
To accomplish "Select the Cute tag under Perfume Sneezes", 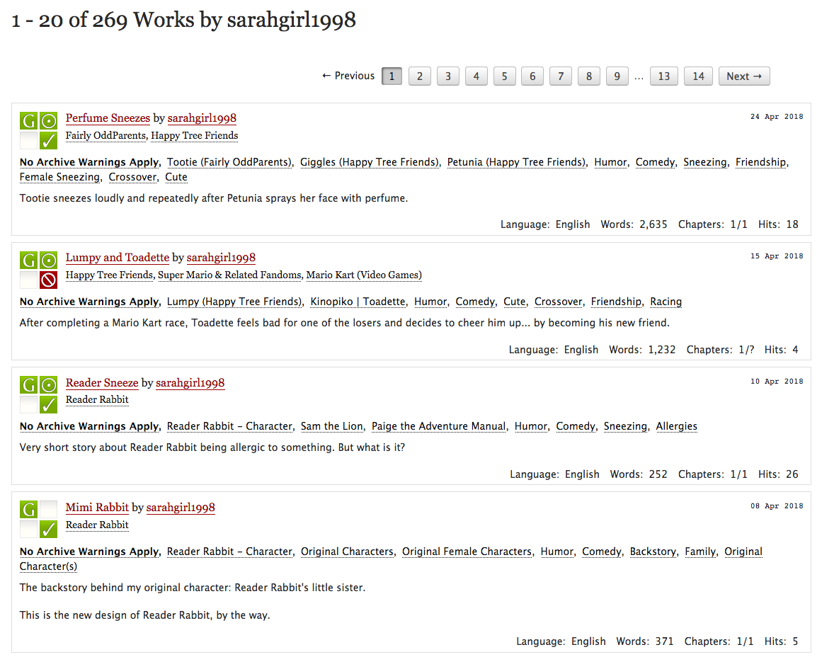I will (176, 177).
